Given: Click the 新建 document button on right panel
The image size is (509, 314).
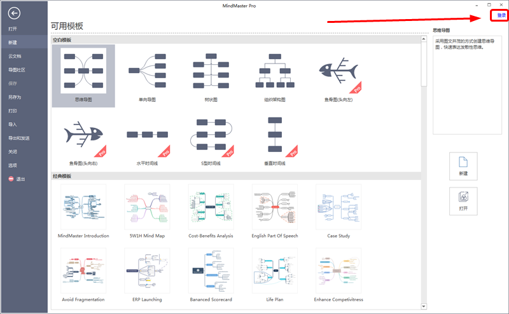Looking at the screenshot, I should (463, 166).
